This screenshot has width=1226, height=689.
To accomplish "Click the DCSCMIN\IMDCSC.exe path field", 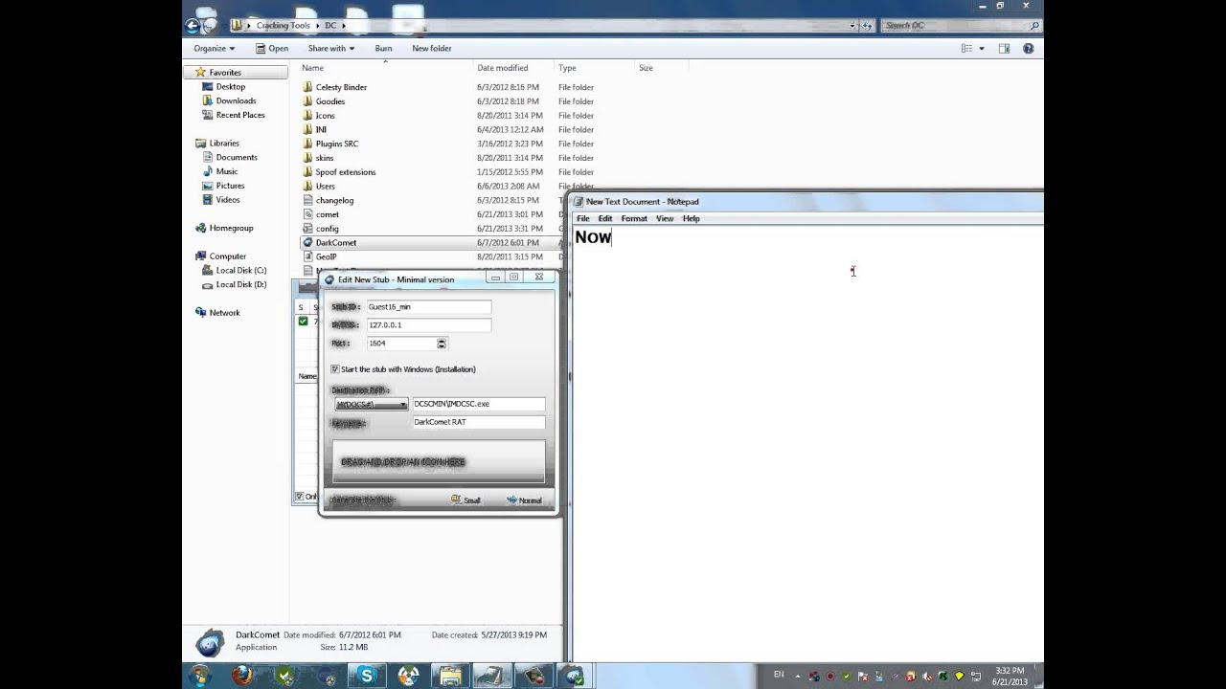I will click(x=478, y=405).
